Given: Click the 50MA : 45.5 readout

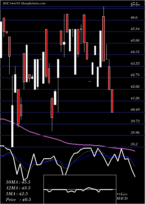Looking at the screenshot, I should pos(18,182).
